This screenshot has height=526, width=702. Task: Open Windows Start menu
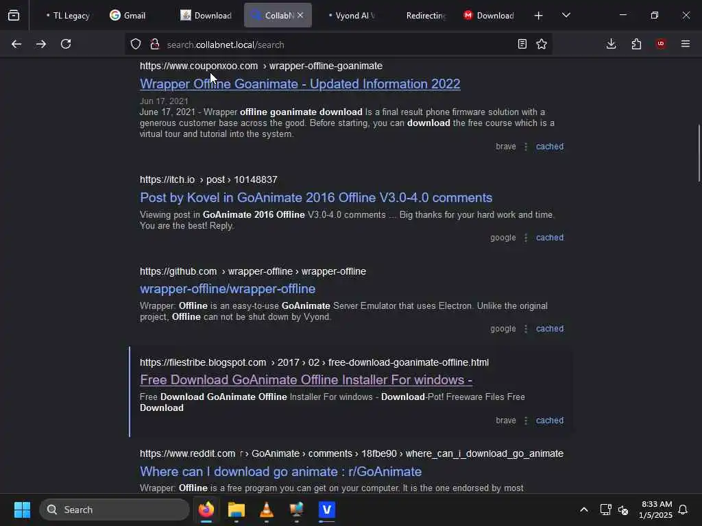(x=22, y=510)
